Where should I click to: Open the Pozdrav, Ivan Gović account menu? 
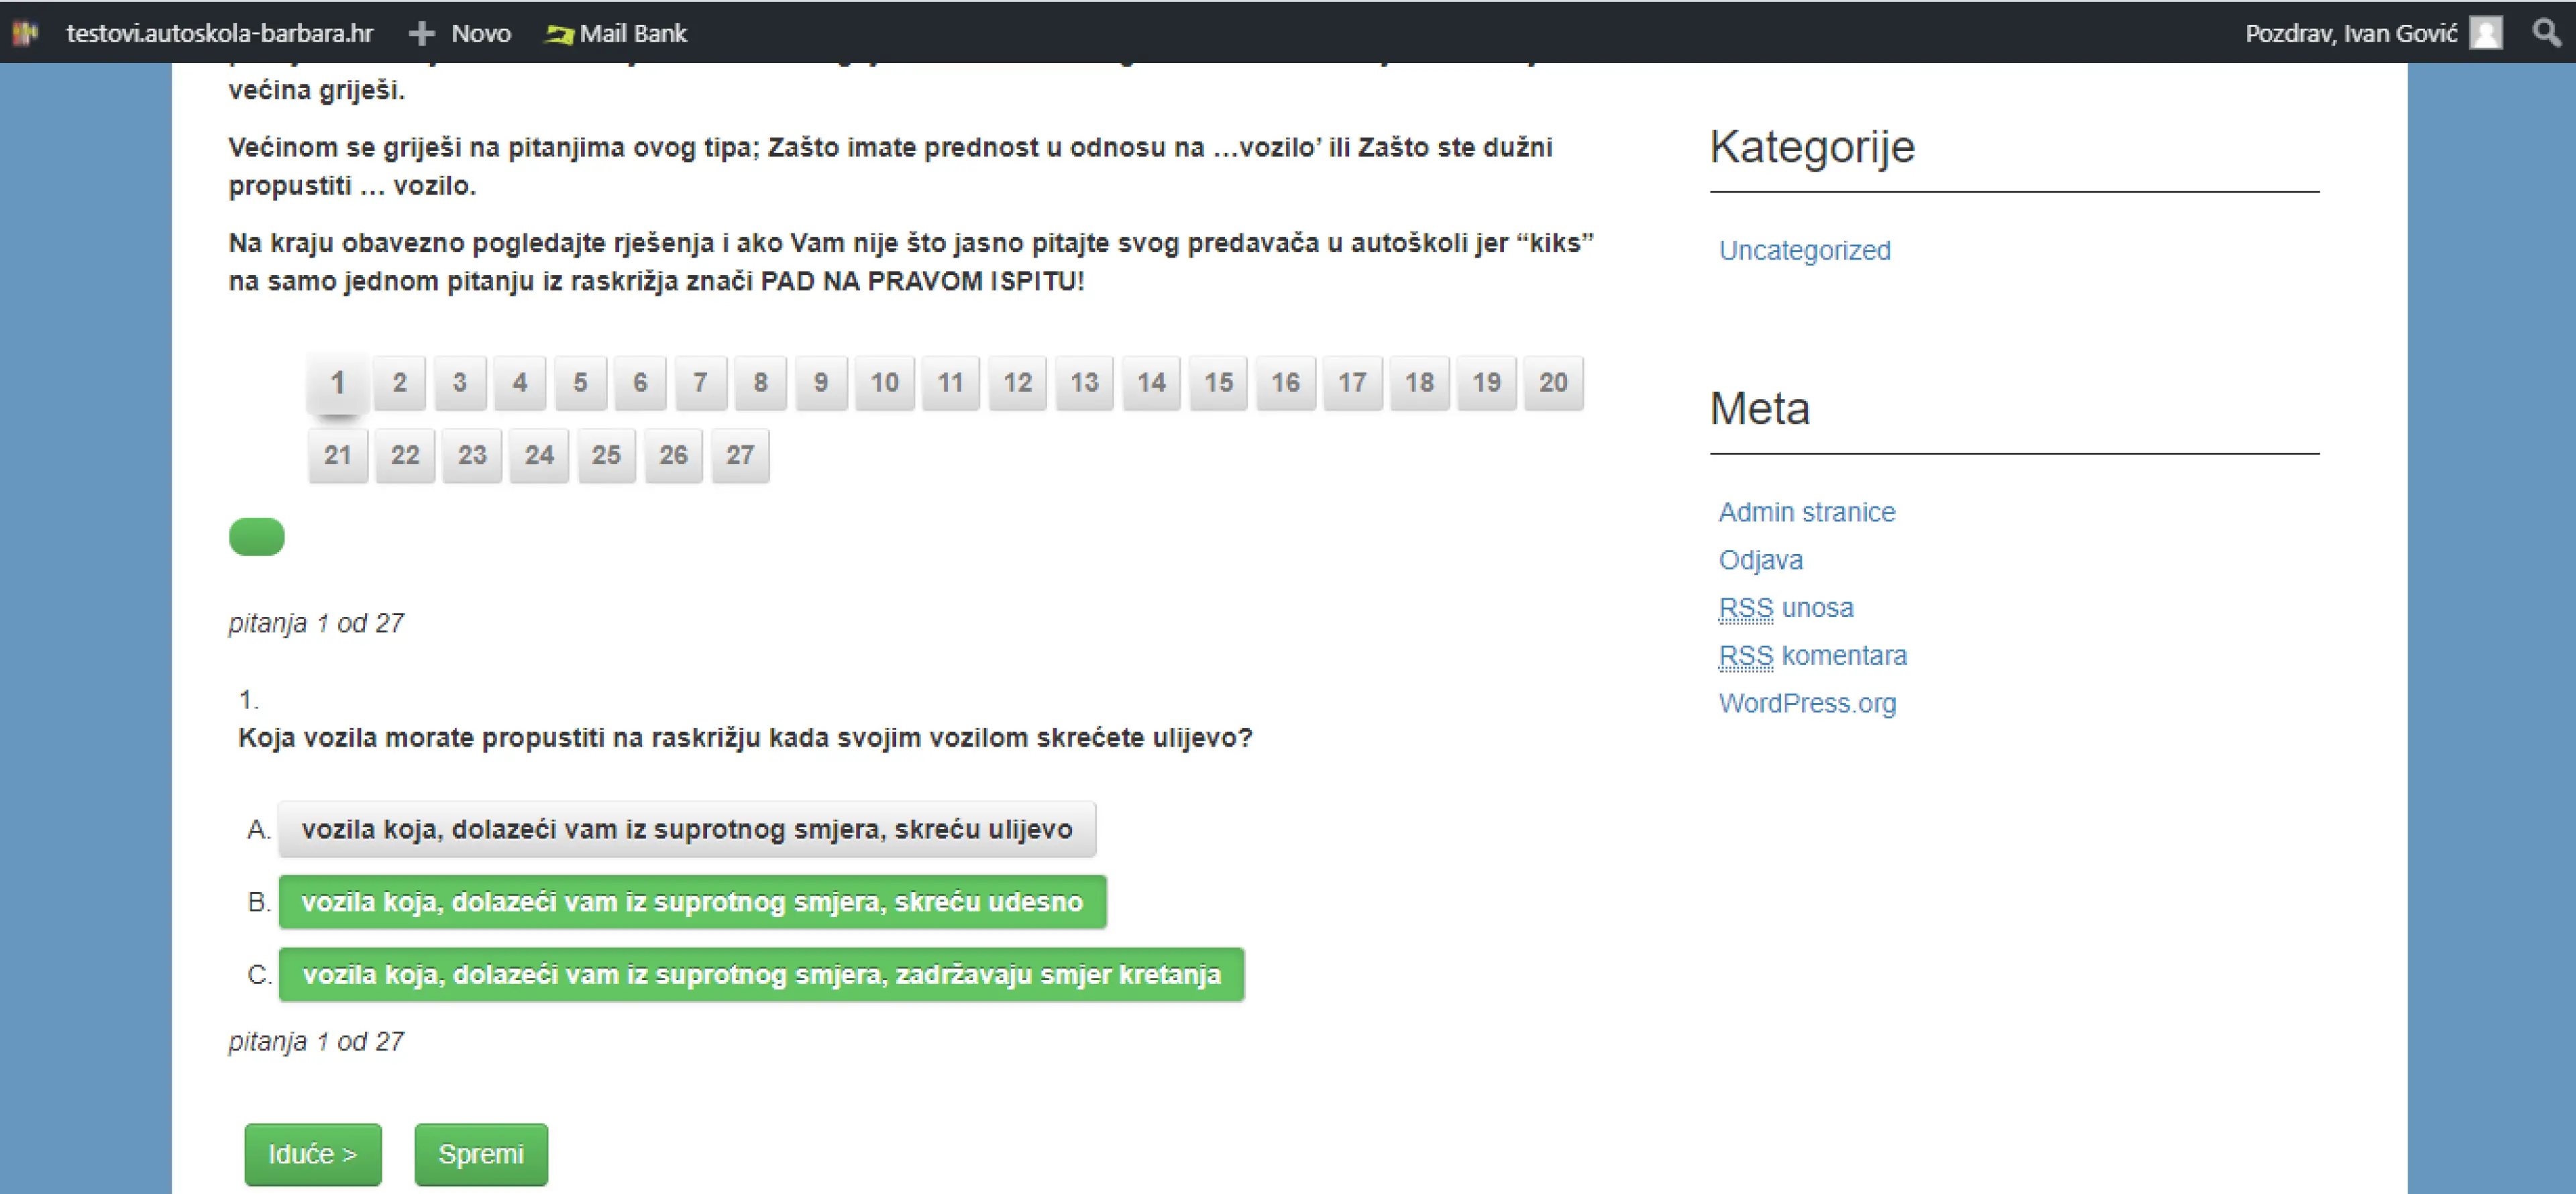2350,33
